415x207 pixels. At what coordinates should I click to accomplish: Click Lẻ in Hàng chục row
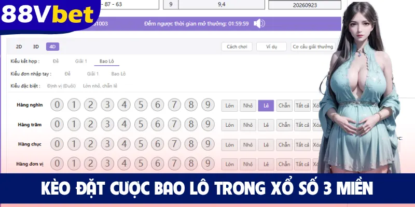266,145
